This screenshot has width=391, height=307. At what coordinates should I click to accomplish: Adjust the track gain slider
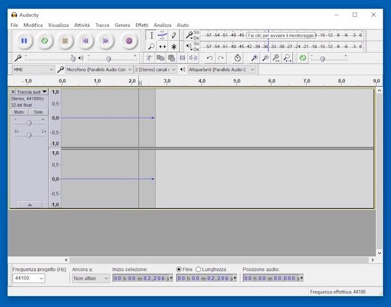point(29,123)
